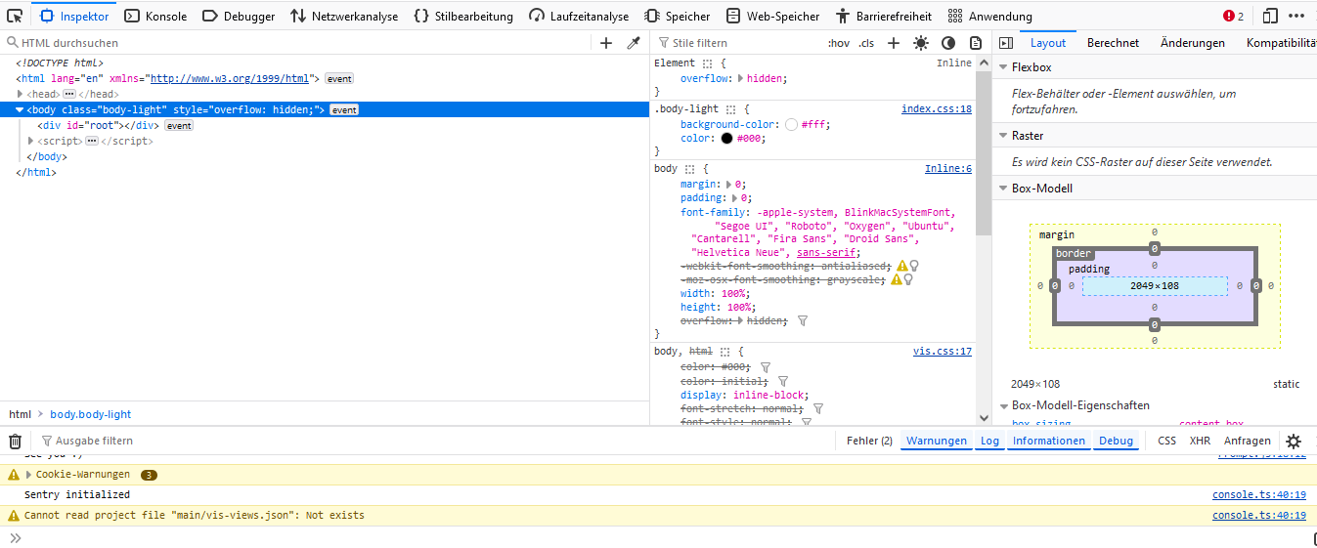
Task: Expand the Cookie-Warnungen message group
Action: 28,475
